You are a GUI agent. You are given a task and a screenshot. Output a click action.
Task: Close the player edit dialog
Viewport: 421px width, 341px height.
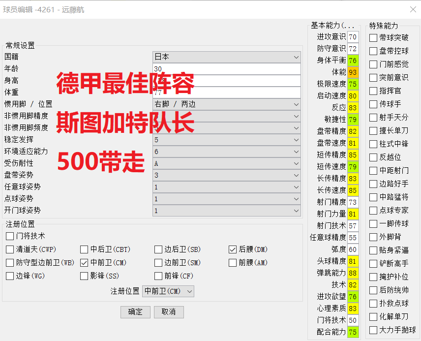click(x=413, y=10)
